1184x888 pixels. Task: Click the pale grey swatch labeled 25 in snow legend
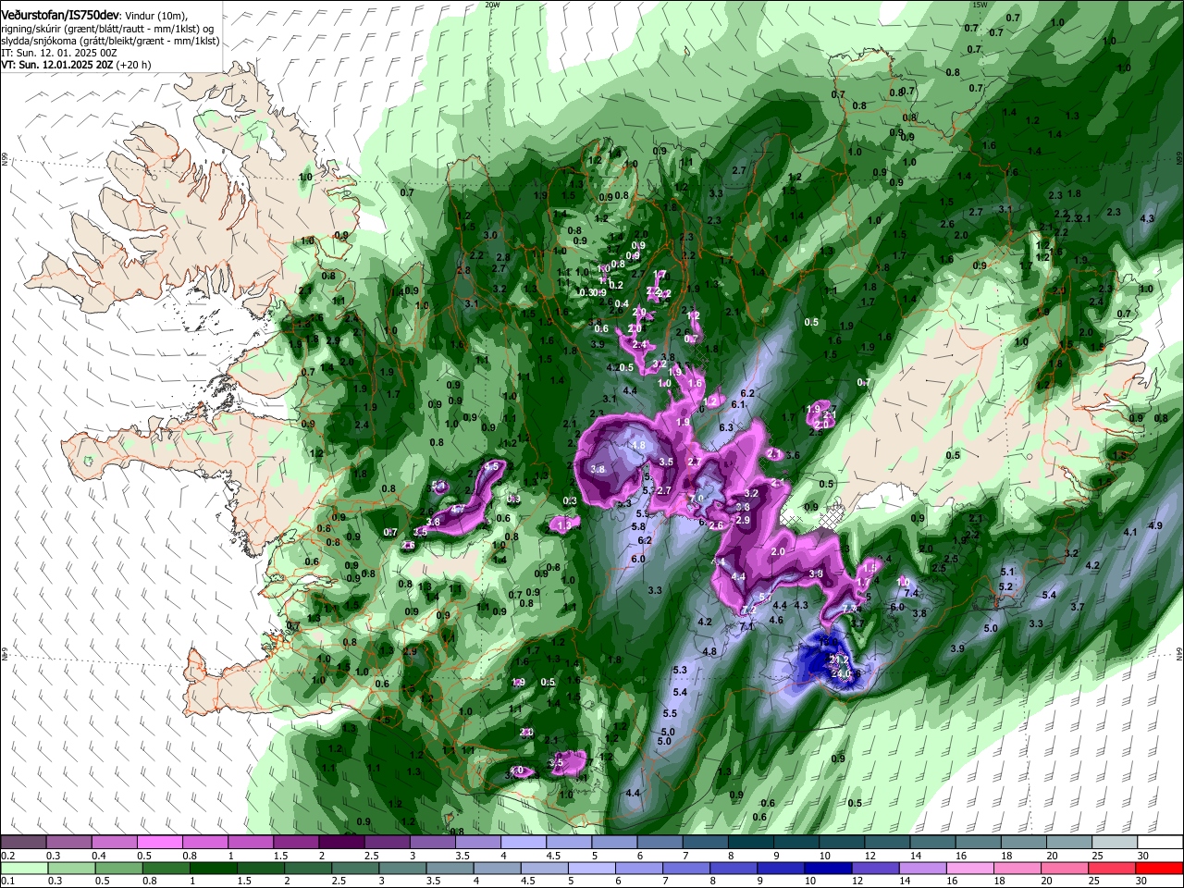(x=1115, y=842)
